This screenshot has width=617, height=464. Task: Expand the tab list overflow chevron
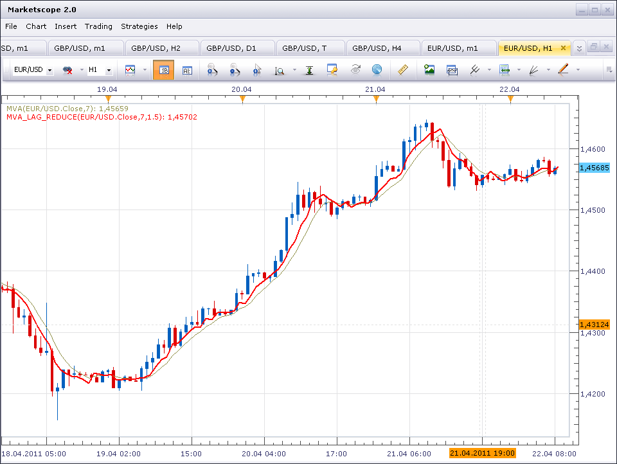click(x=579, y=48)
